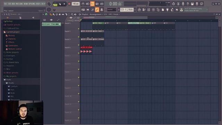This screenshot has width=222, height=125.
Task: Toggle Playlist magnet snap icon
Action: click(x=46, y=14)
